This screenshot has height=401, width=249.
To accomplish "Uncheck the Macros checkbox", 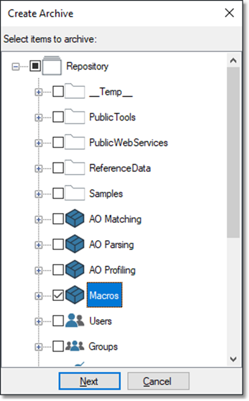I will click(58, 296).
